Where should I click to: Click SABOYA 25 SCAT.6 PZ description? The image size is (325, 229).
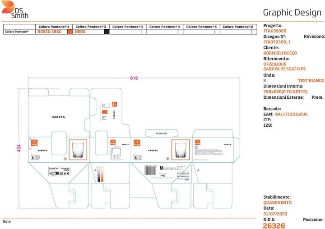coord(284,69)
